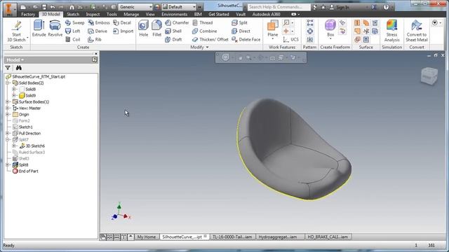Image resolution: width=449 pixels, height=252 pixels.
Task: Activate the Fillet tool
Action: pyautogui.click(x=156, y=29)
